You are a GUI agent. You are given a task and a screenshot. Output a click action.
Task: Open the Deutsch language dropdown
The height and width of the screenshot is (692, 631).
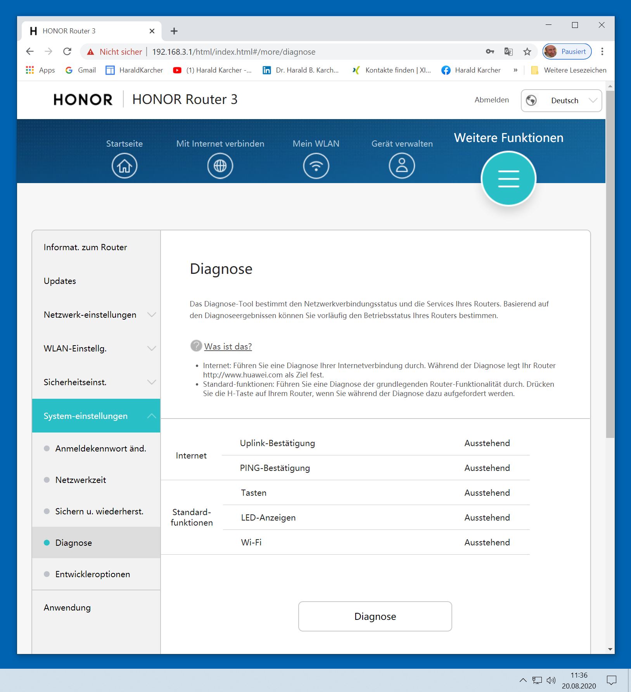pyautogui.click(x=561, y=100)
